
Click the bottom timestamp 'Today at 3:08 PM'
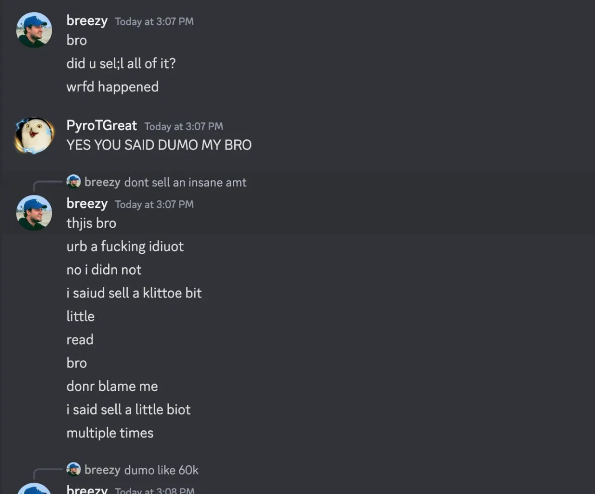pos(154,491)
